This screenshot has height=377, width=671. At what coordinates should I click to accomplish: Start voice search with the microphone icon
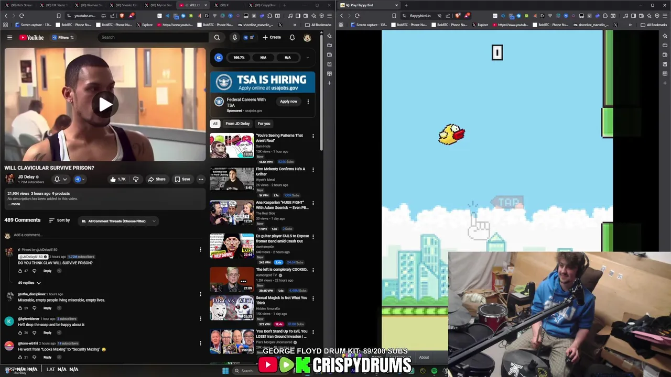tap(234, 37)
